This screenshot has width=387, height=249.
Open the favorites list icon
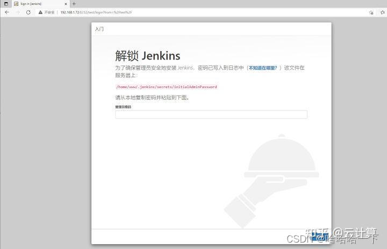(x=383, y=12)
